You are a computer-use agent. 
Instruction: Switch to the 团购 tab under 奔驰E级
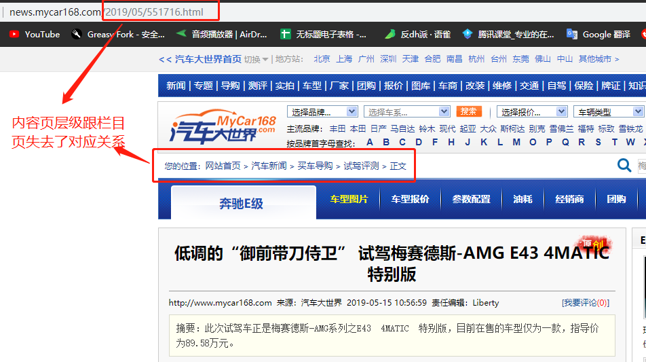pyautogui.click(x=616, y=199)
